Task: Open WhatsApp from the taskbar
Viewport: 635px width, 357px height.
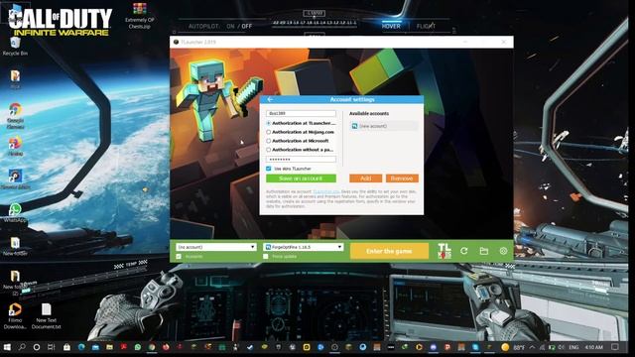Action: click(x=138, y=347)
